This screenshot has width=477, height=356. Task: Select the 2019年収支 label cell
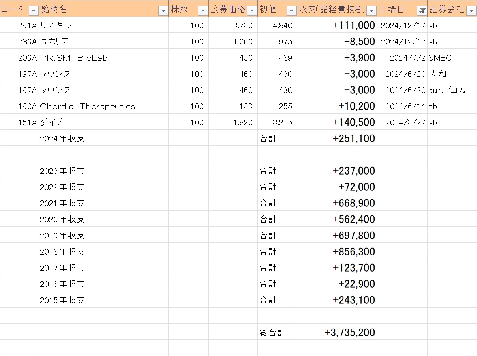(x=104, y=235)
